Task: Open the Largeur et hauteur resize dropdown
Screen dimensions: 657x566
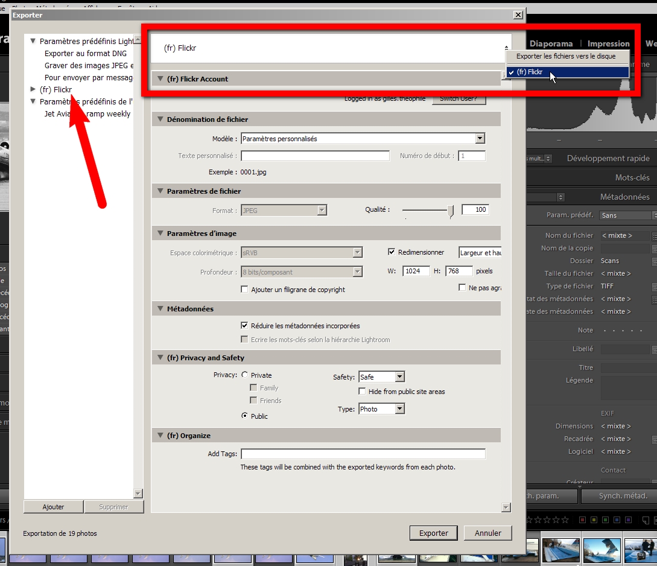Action: tap(480, 253)
